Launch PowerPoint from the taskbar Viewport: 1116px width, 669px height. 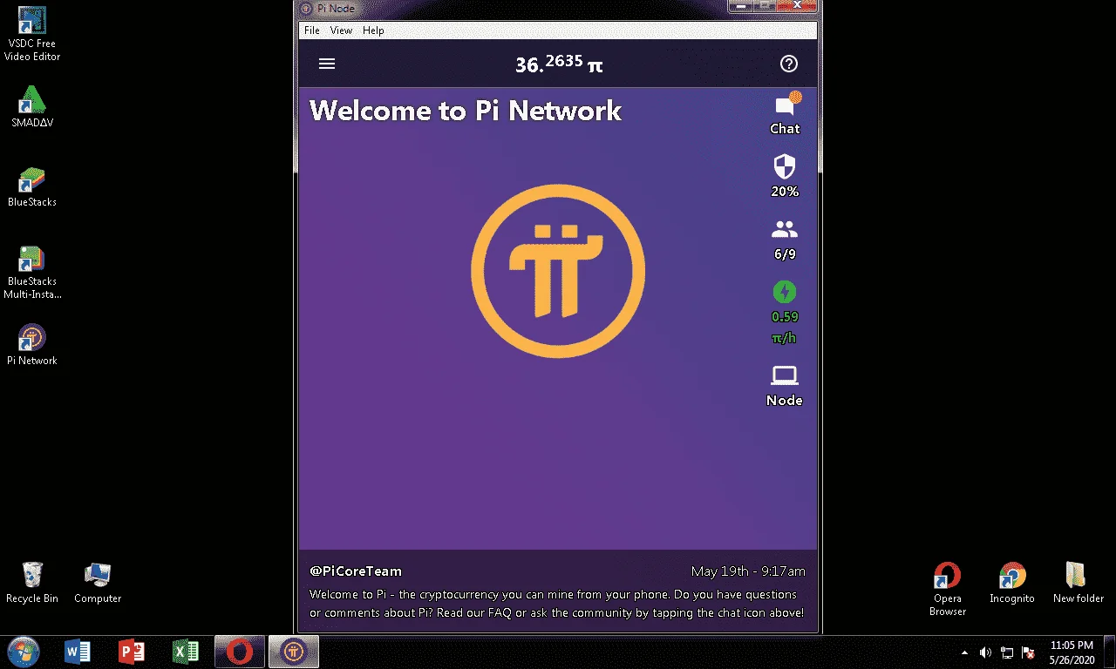(x=132, y=652)
